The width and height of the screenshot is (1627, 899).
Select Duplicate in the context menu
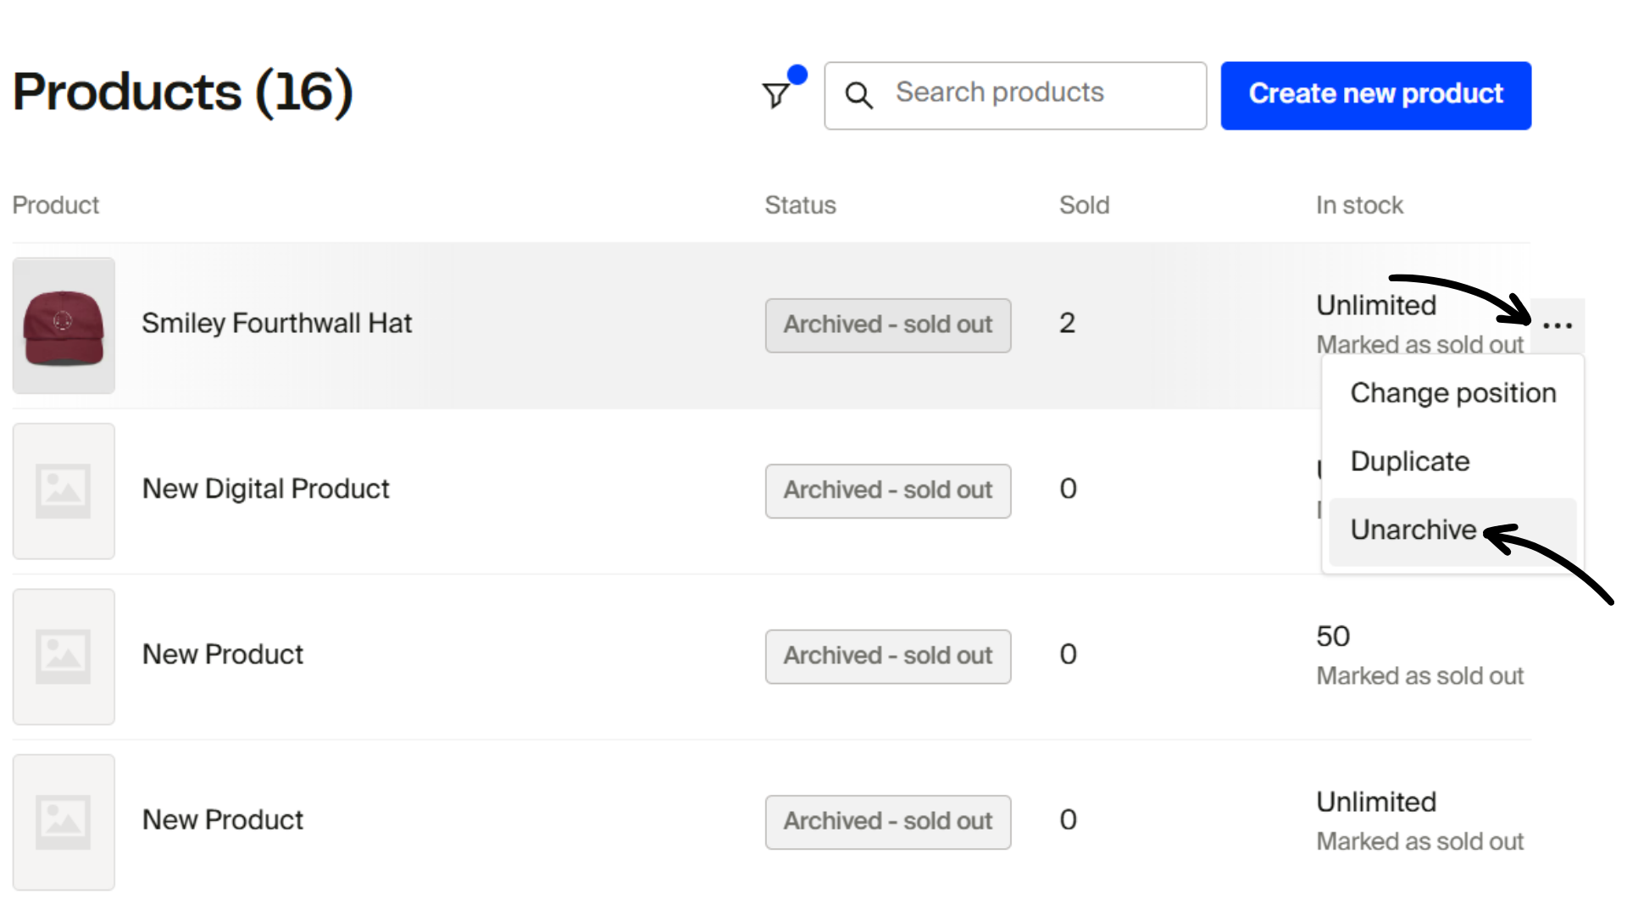coord(1409,462)
